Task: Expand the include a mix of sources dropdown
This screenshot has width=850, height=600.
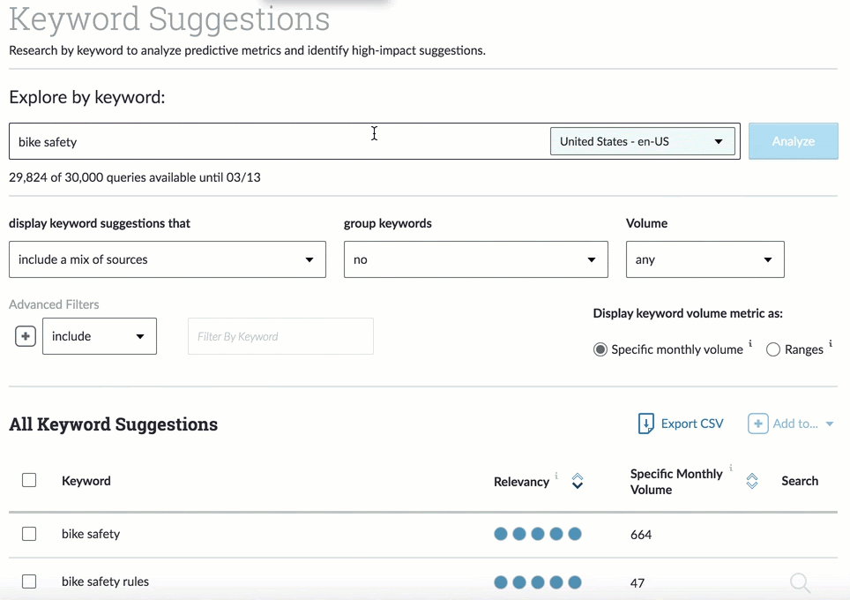Action: [x=167, y=259]
